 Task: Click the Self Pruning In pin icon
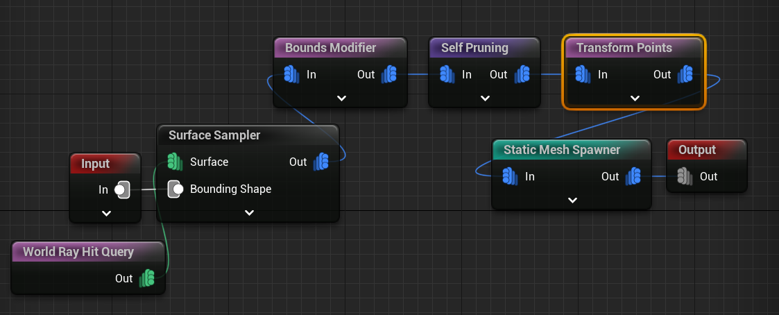pyautogui.click(x=447, y=74)
